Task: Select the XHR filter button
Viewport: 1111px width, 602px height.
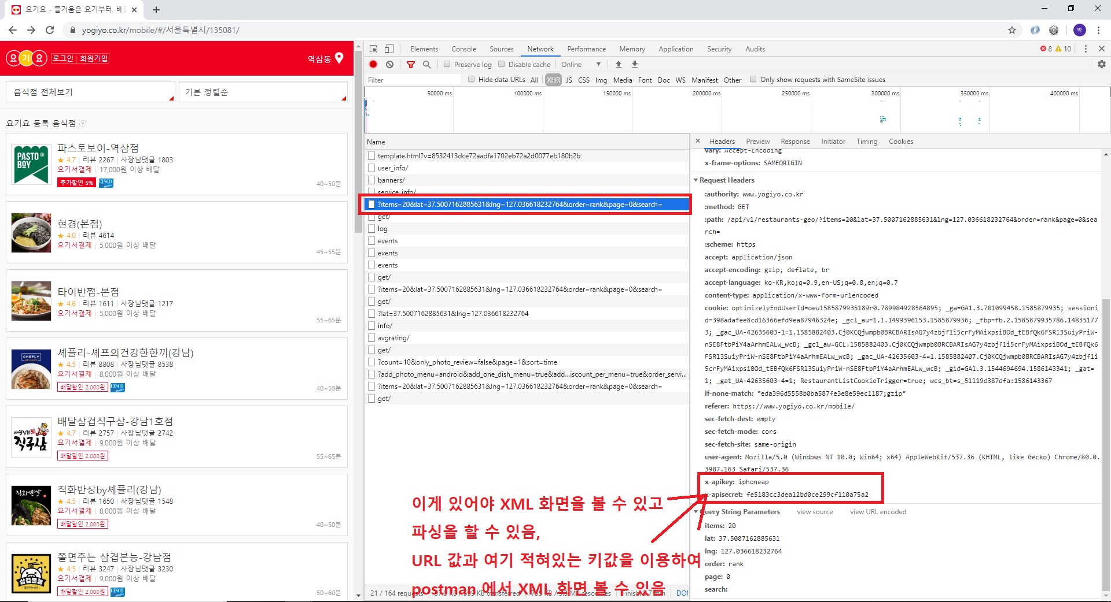Action: [554, 80]
